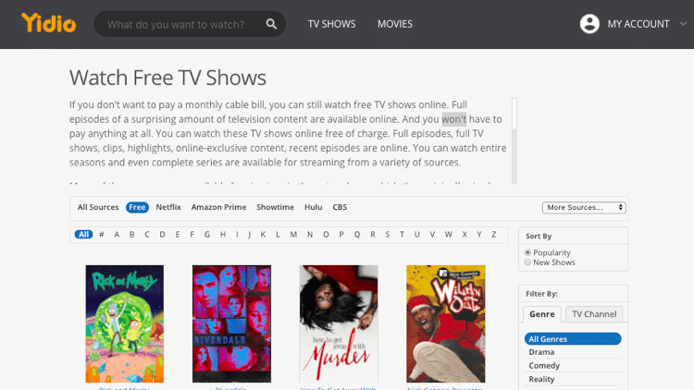Filter sources by Amazon Prime
Screen dimensions: 694x390
[x=219, y=207]
